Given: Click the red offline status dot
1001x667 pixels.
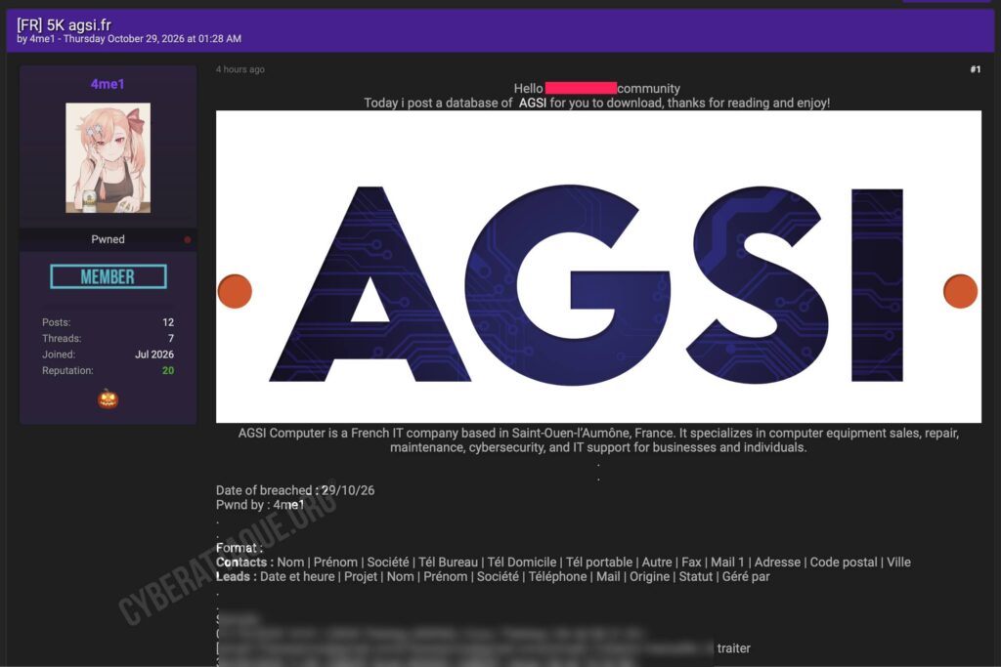Looking at the screenshot, I should click(187, 240).
